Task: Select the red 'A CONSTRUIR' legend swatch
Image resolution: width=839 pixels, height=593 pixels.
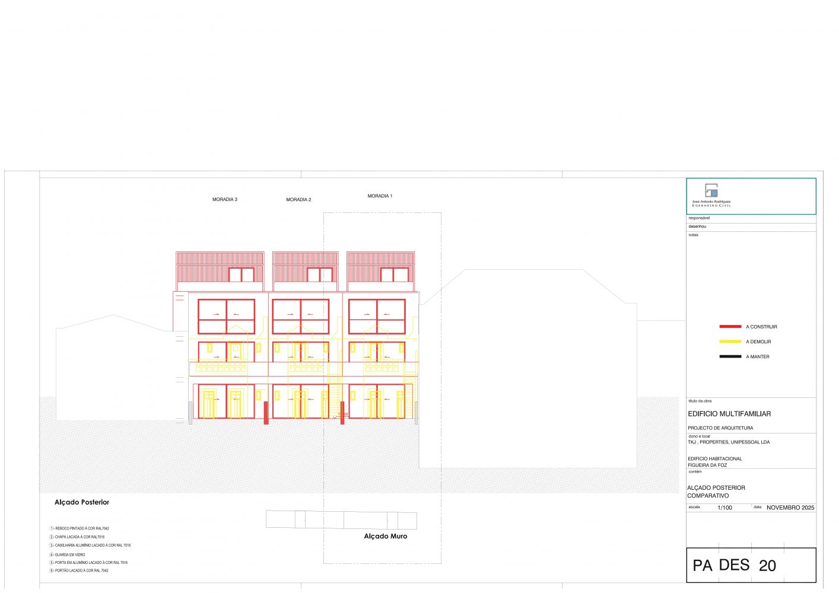Action: point(730,327)
